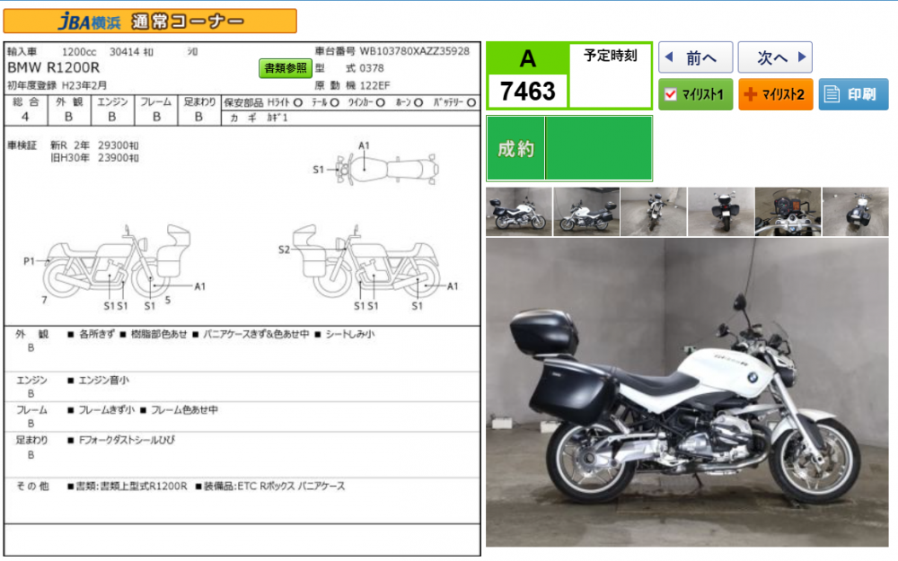Click the 予定時刻 scheduled time box
Viewport: 898px width, 561px height.
tap(611, 75)
